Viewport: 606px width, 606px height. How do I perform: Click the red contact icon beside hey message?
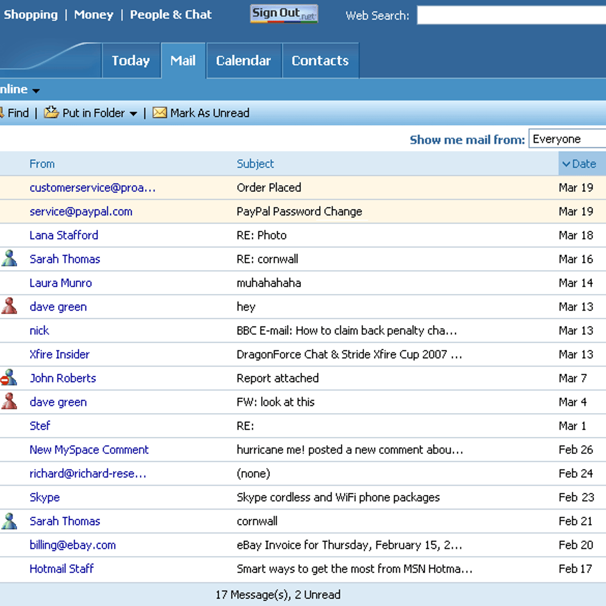click(9, 306)
